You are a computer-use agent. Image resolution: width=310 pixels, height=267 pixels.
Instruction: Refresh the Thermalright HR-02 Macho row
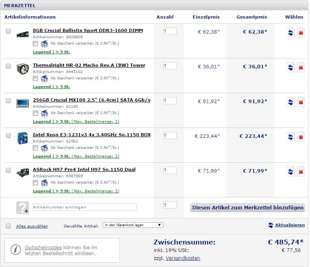[291, 67]
